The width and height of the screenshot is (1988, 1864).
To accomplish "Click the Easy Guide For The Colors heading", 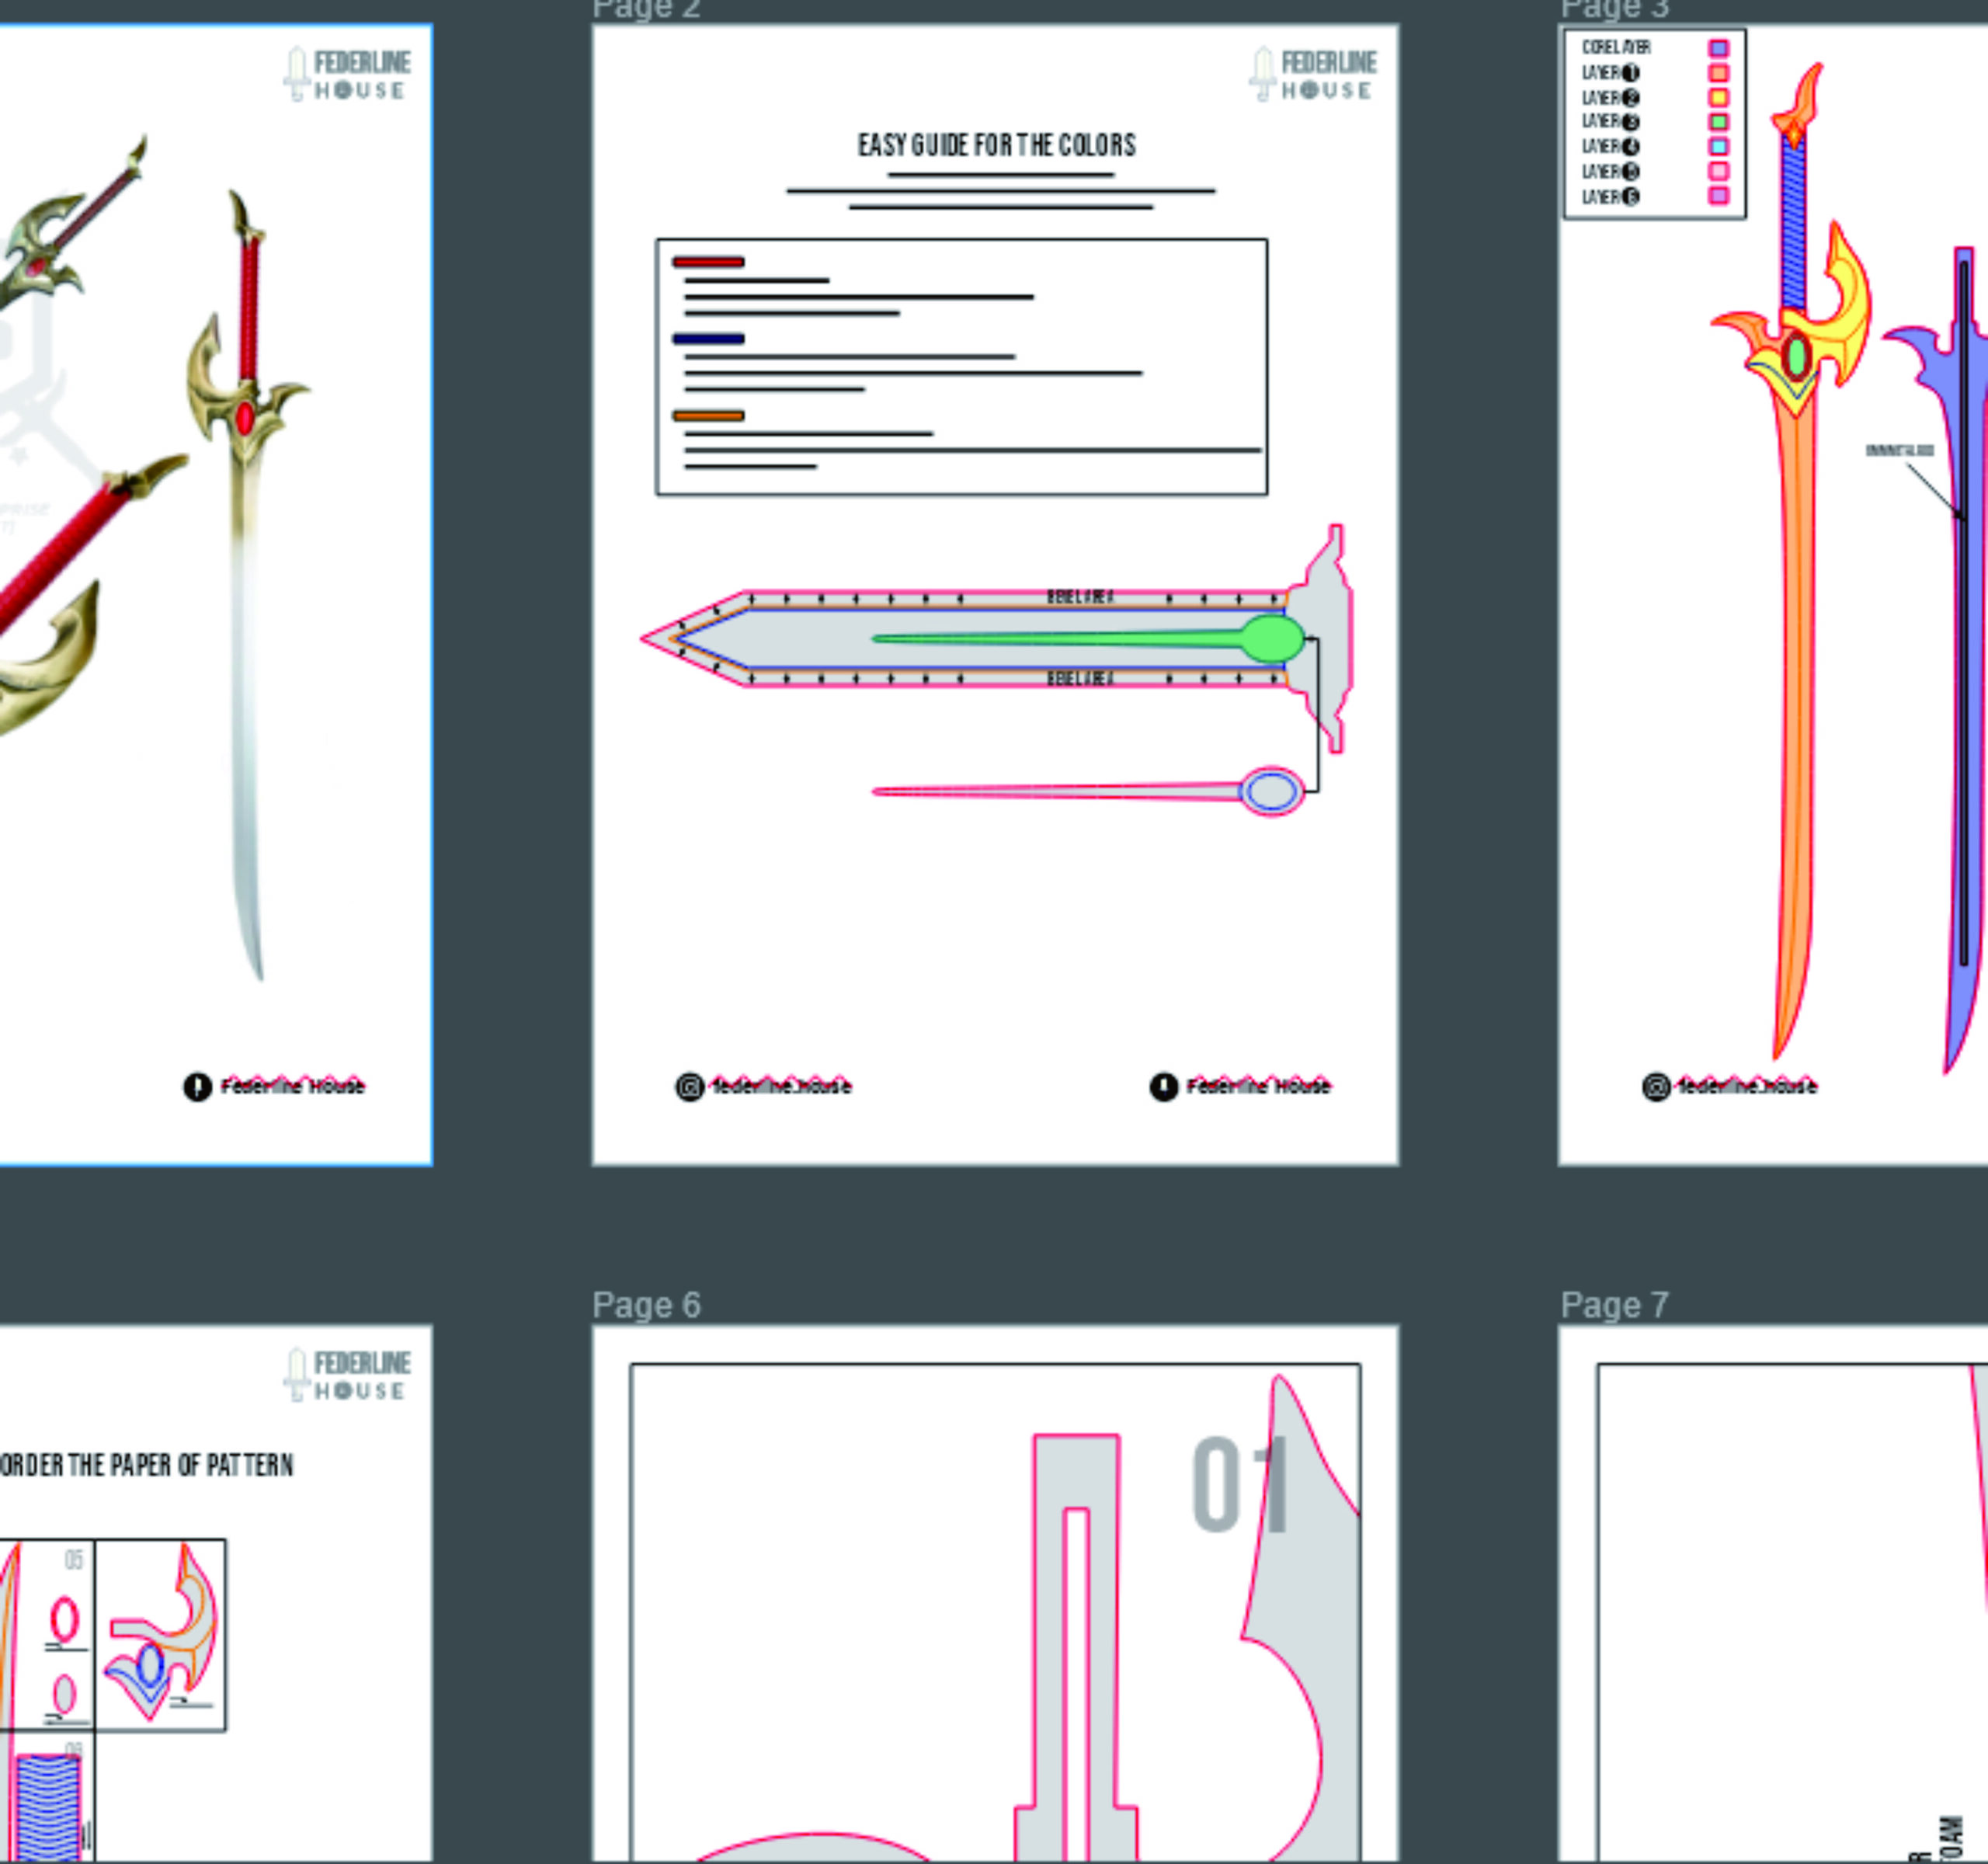I will click(996, 145).
